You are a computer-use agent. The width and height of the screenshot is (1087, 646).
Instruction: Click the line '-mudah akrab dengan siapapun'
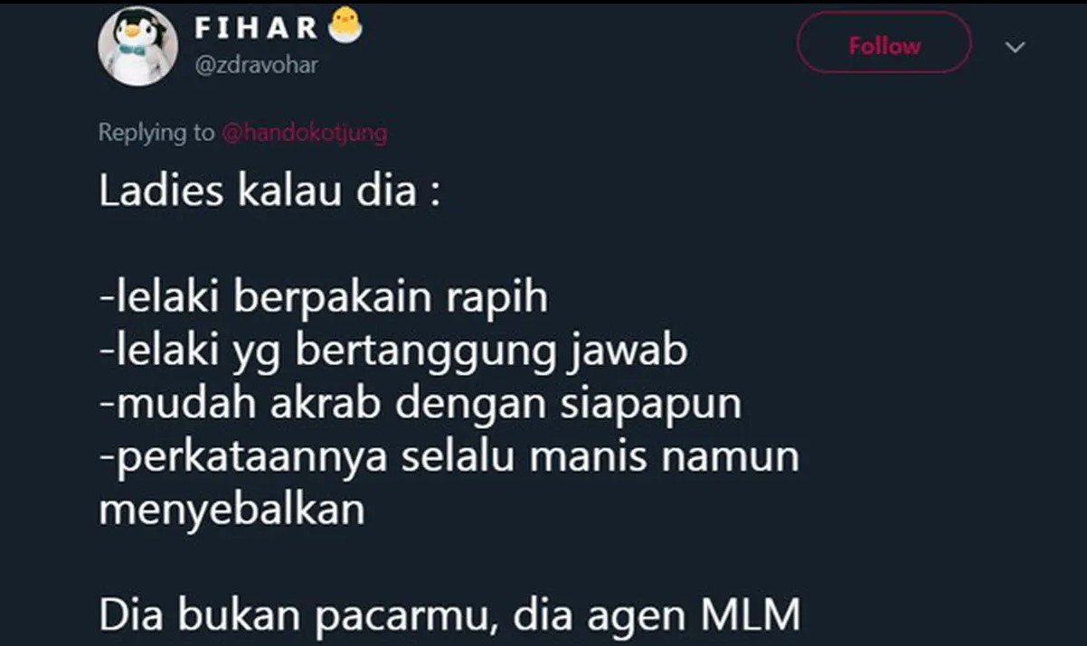tap(421, 404)
